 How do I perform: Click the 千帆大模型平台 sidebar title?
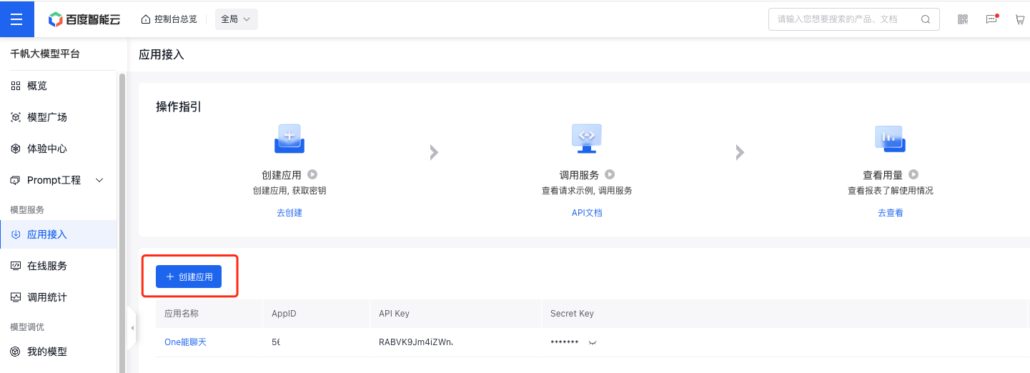45,54
